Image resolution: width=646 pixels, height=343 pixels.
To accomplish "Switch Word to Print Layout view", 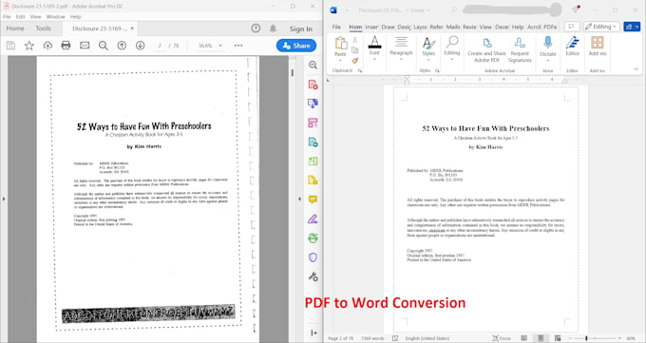I will pos(541,338).
